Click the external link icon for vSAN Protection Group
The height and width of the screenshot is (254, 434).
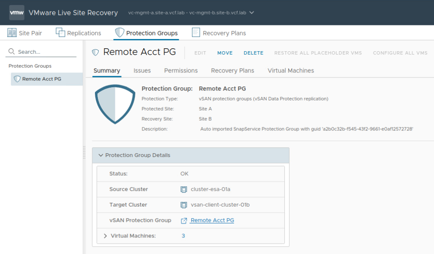click(x=184, y=221)
